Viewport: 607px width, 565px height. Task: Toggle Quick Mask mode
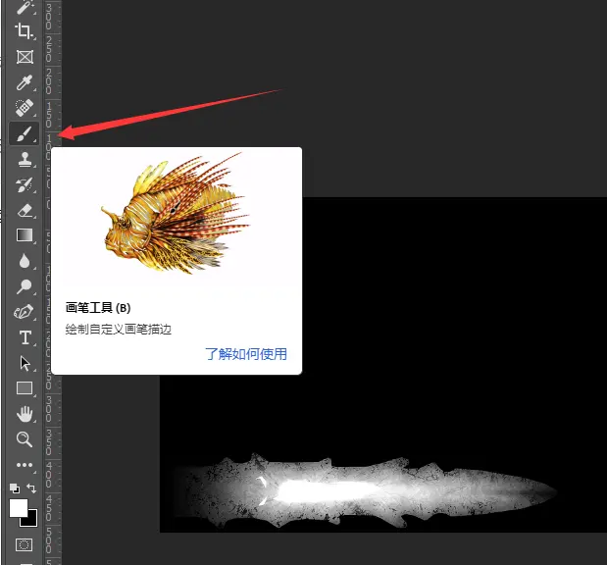24,544
